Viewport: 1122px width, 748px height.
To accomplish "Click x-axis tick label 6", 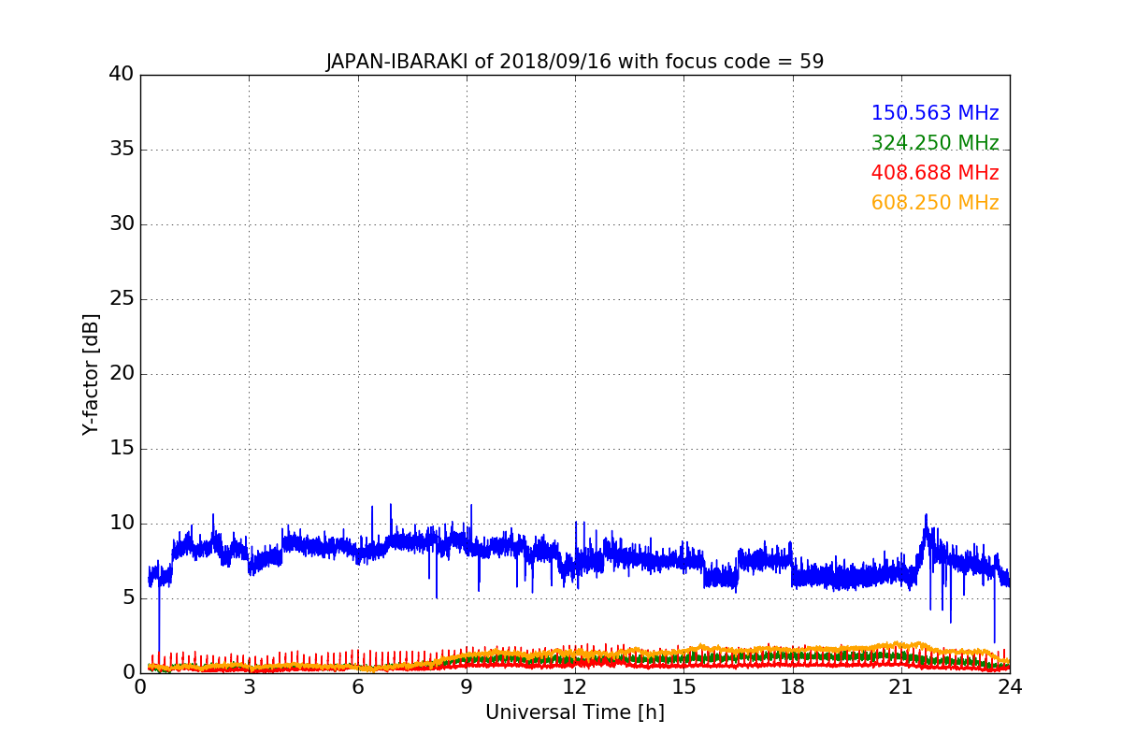I will point(357,687).
